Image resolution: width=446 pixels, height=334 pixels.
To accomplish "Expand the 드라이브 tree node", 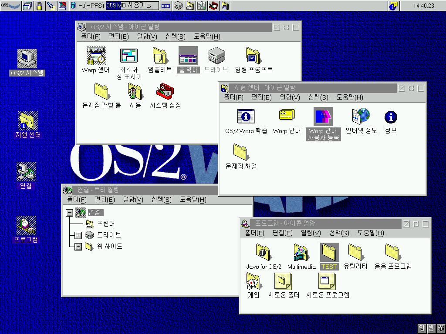I will point(78,235).
